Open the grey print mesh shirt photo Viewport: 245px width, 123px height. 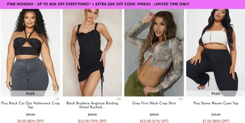pos(154,52)
